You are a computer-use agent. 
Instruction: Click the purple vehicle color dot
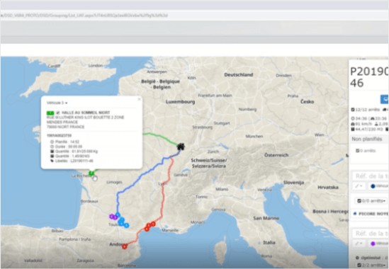(x=373, y=244)
